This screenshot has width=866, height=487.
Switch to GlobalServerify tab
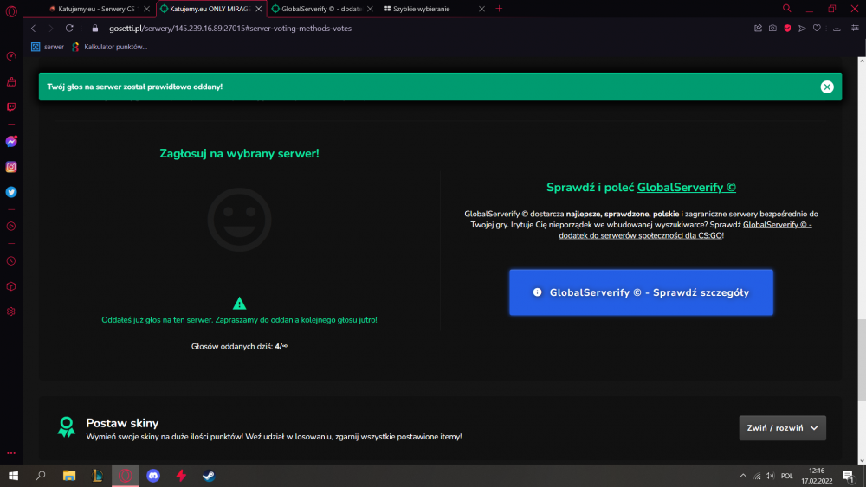pyautogui.click(x=321, y=9)
